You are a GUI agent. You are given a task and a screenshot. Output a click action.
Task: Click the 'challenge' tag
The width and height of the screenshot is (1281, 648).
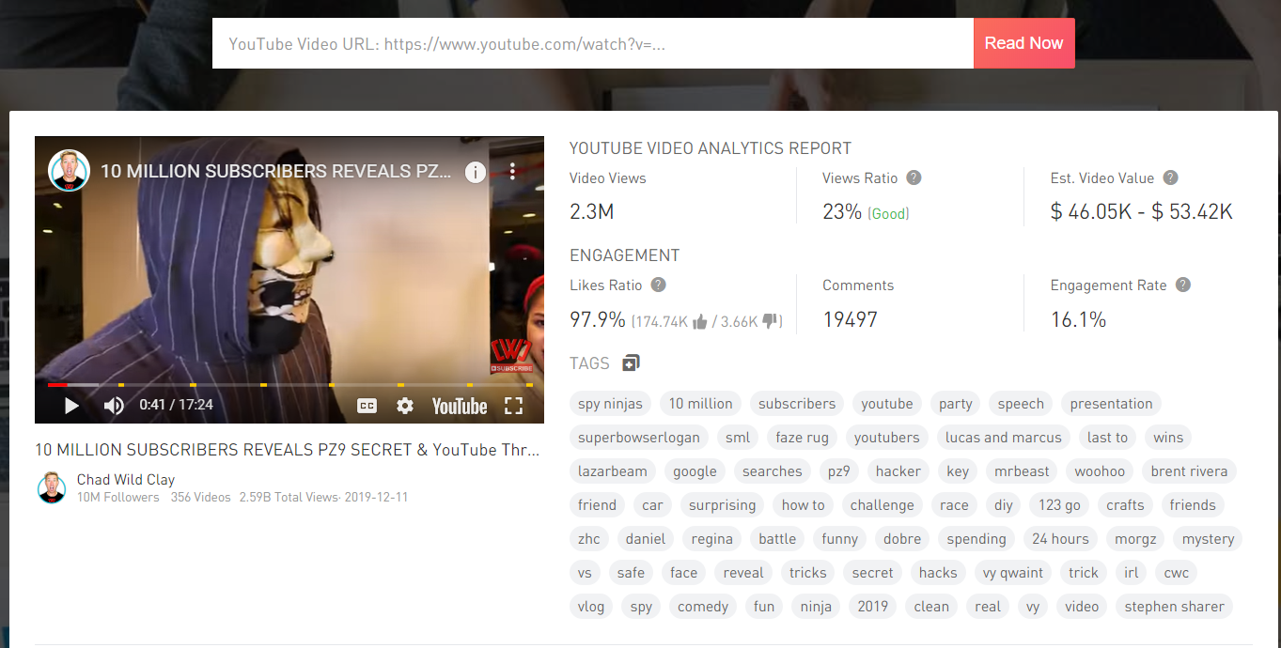point(883,505)
